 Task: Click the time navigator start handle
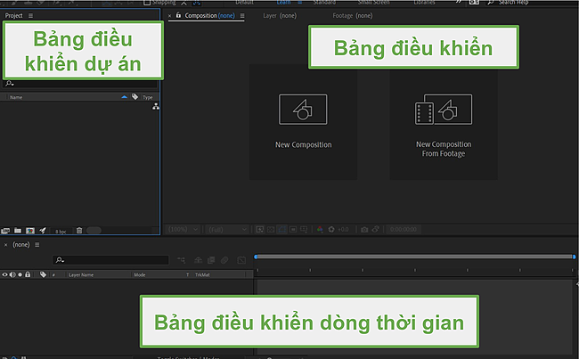256,257
